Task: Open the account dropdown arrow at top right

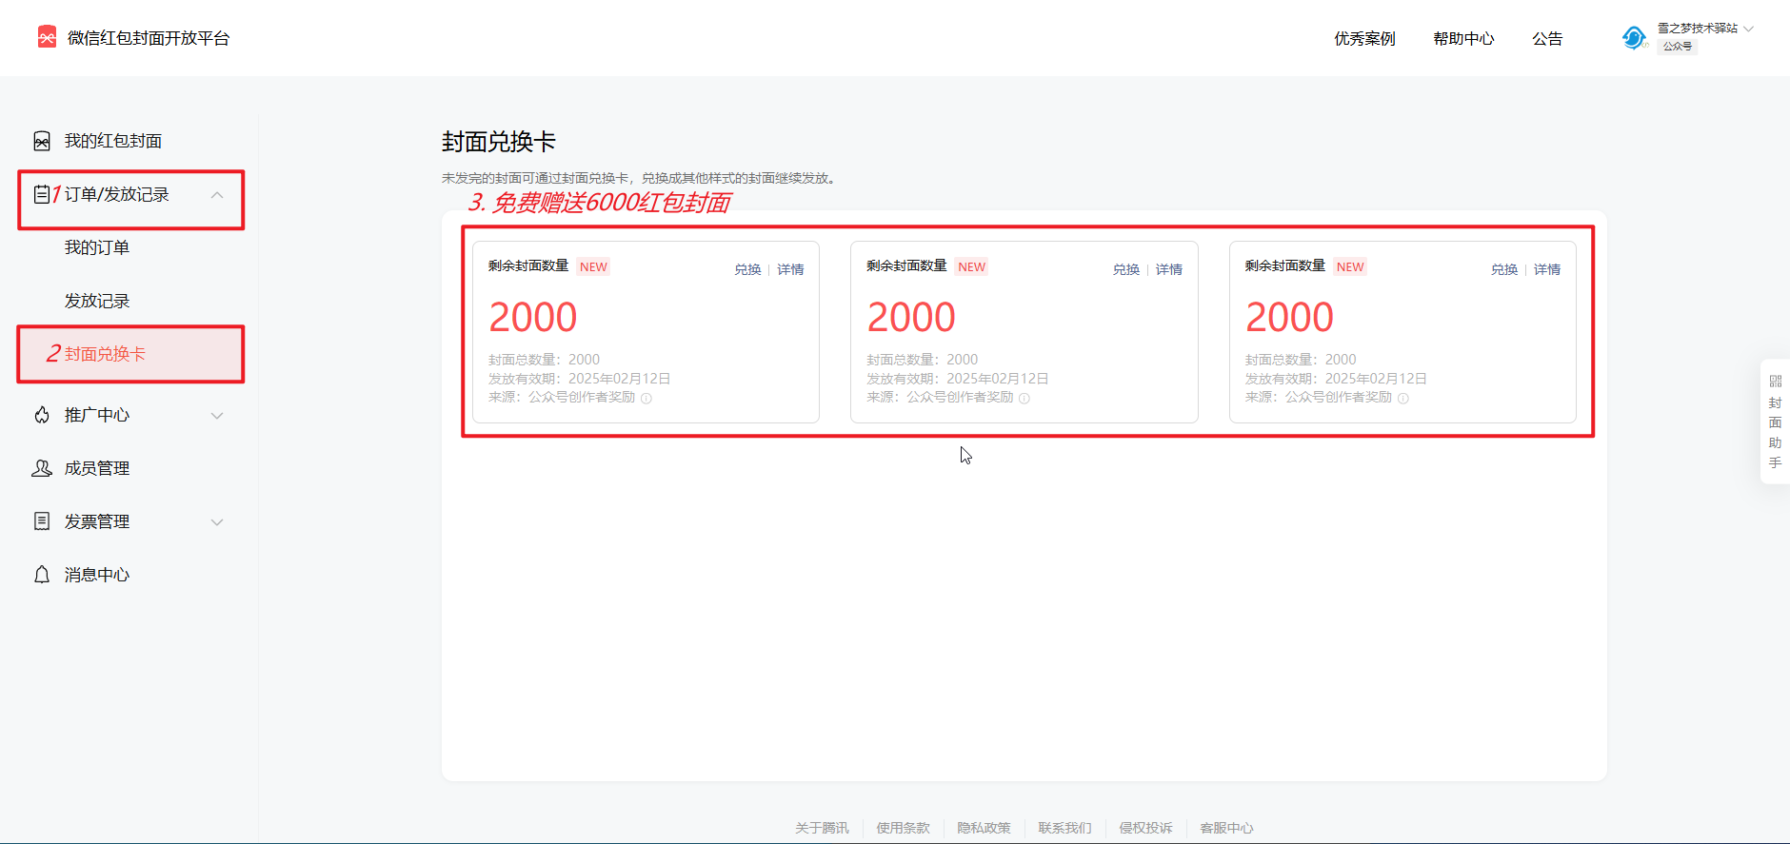Action: [x=1749, y=29]
